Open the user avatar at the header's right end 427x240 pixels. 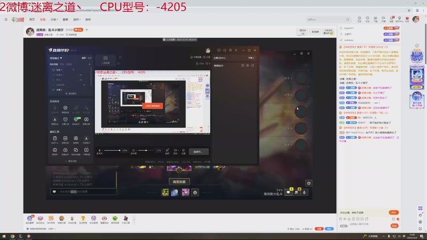pyautogui.click(x=416, y=19)
